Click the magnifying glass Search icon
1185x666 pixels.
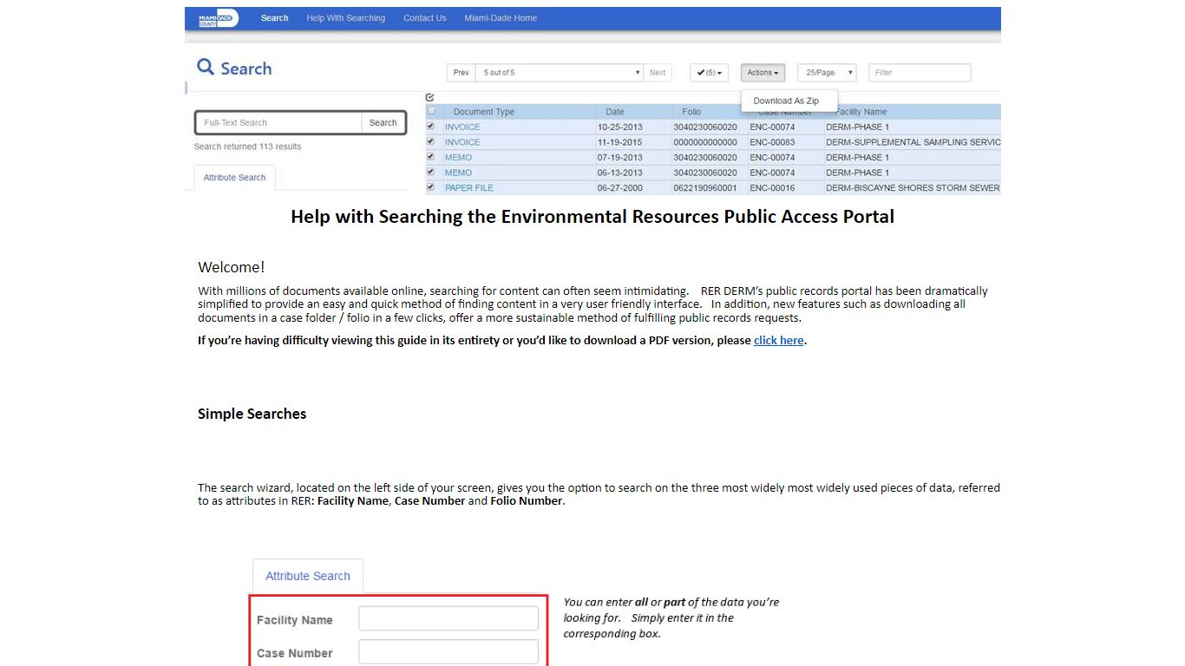coord(206,67)
